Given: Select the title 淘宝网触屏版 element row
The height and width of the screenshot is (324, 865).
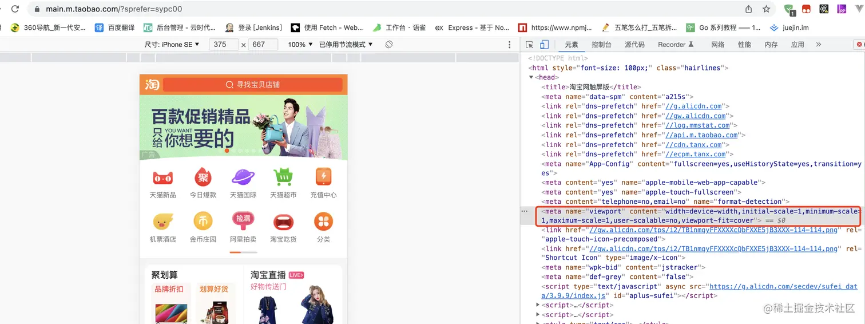Looking at the screenshot, I should coord(591,87).
